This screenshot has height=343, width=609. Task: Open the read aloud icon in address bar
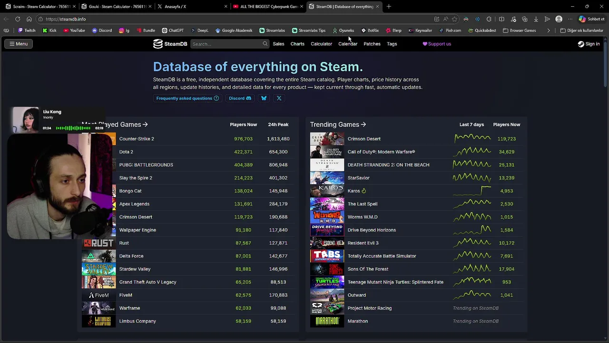point(445,19)
